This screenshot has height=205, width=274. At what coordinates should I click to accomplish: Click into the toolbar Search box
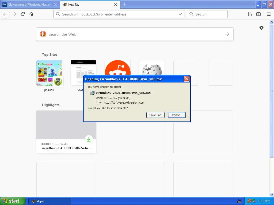click(x=207, y=14)
